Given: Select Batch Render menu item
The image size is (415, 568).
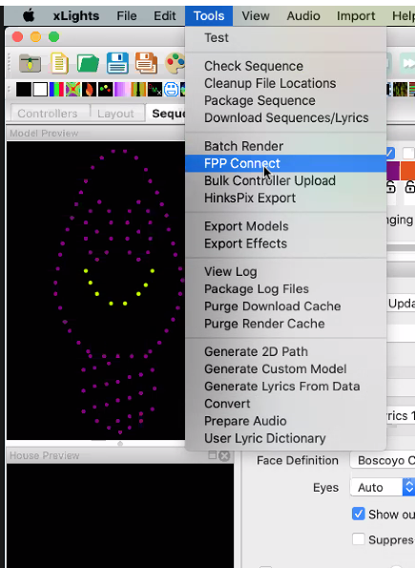Looking at the screenshot, I should tap(285, 146).
